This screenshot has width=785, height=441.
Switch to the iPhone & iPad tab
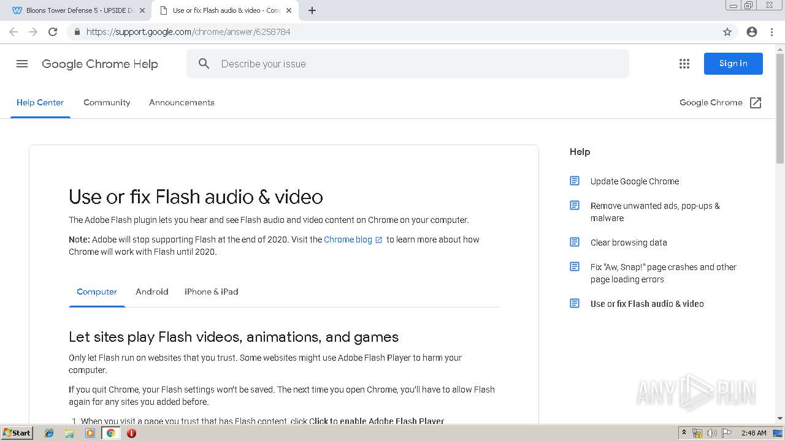click(212, 292)
